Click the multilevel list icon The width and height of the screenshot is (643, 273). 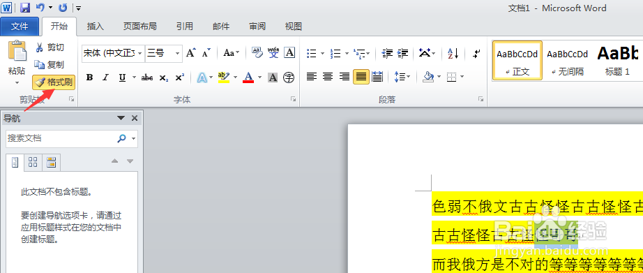click(x=359, y=53)
